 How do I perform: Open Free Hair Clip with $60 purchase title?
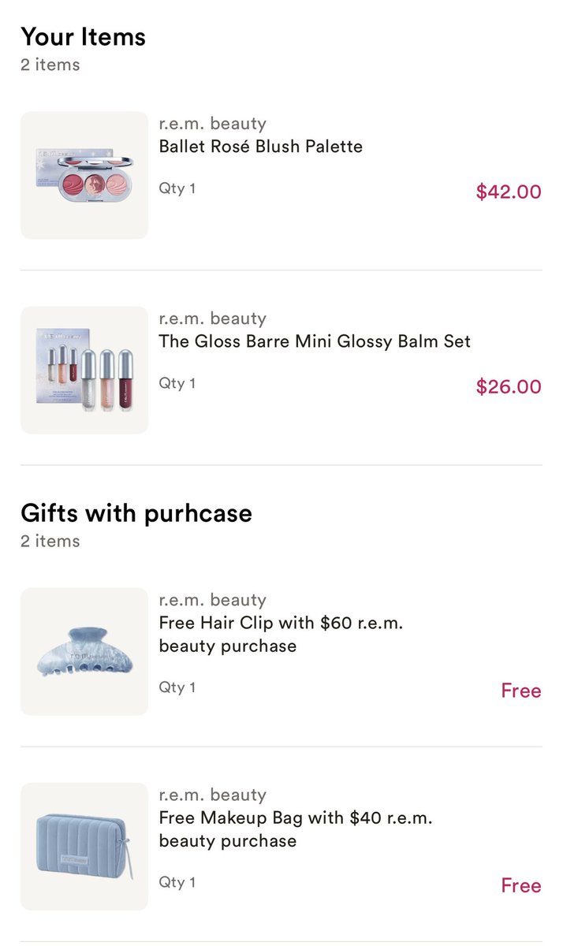(281, 635)
